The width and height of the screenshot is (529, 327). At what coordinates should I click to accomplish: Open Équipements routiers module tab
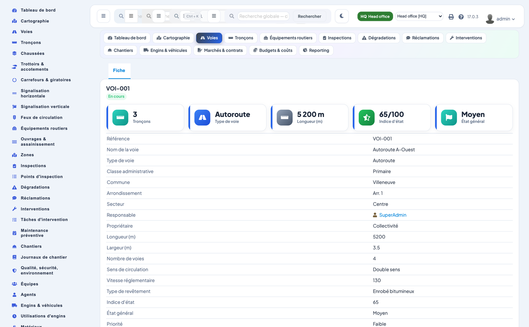point(288,38)
